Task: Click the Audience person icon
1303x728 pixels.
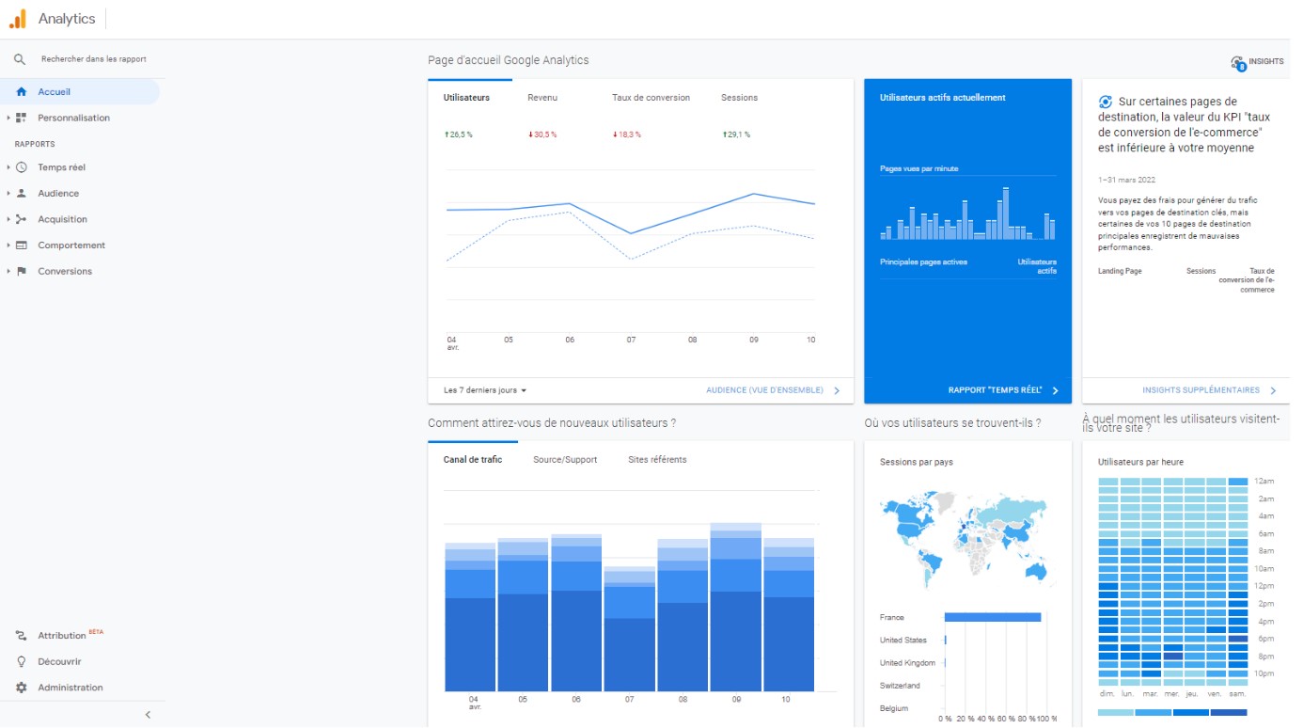Action: click(x=22, y=193)
